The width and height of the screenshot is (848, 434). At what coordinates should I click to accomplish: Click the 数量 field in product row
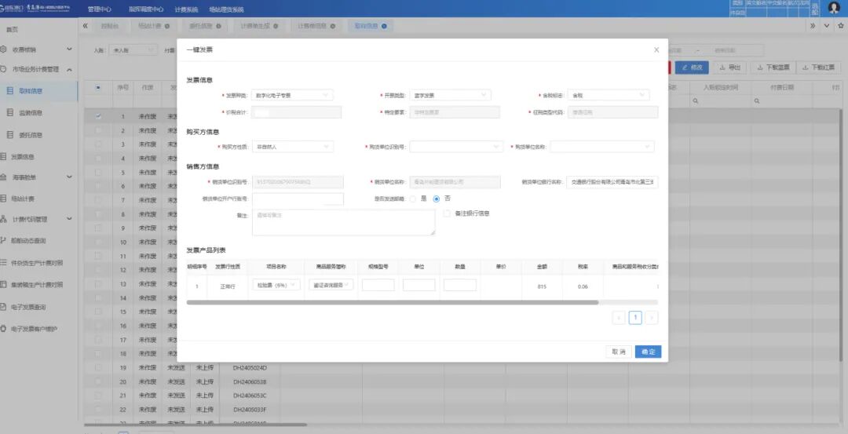click(460, 285)
